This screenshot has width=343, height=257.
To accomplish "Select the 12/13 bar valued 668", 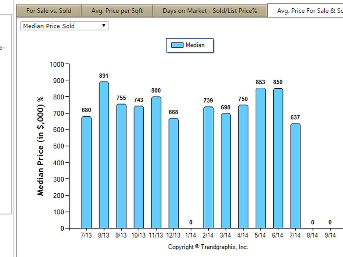I will pos(174,173).
